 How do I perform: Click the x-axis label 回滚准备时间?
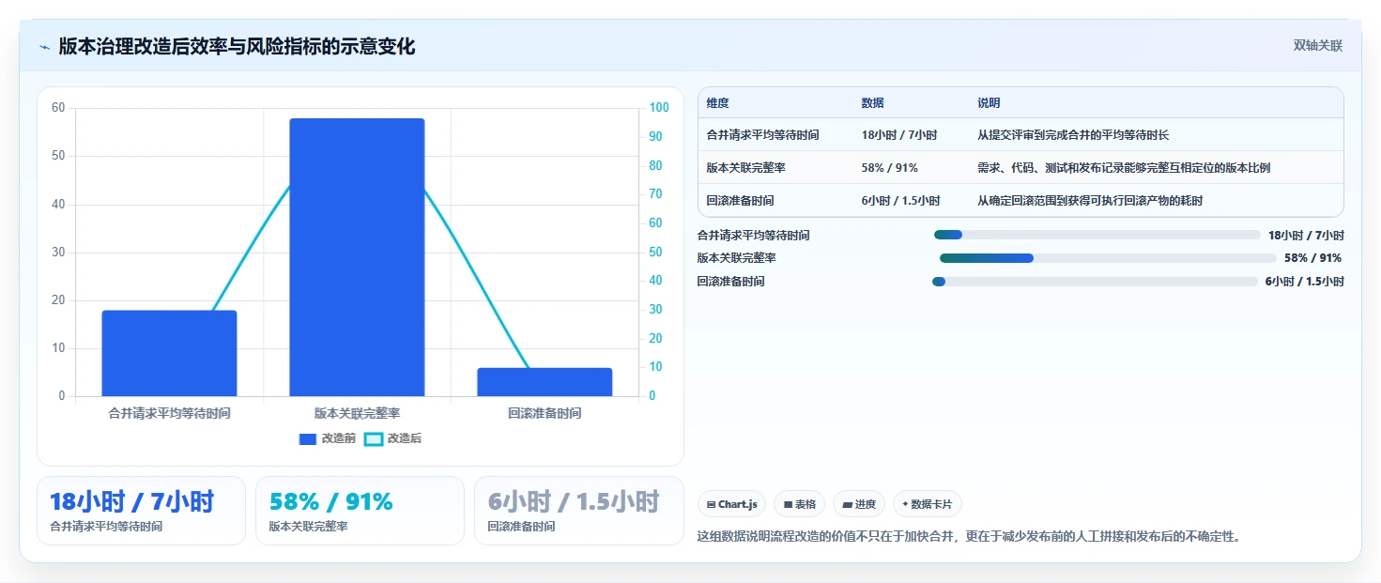click(545, 413)
